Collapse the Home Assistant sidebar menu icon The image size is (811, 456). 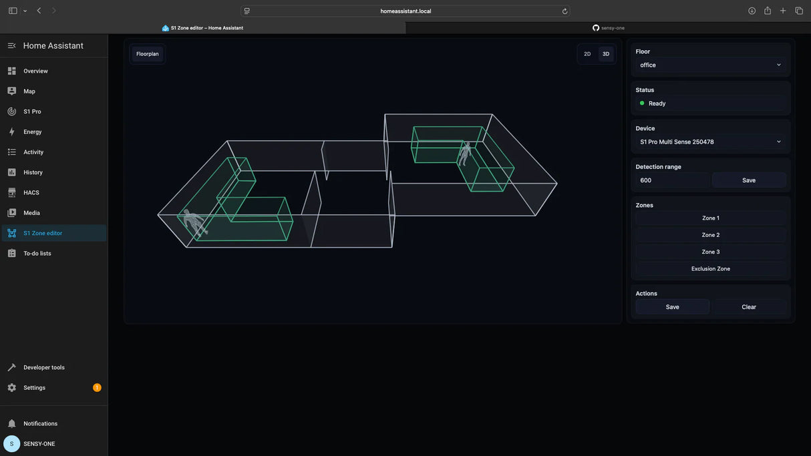11,45
